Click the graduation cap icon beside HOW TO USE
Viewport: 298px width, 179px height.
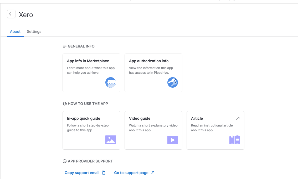[65, 104]
